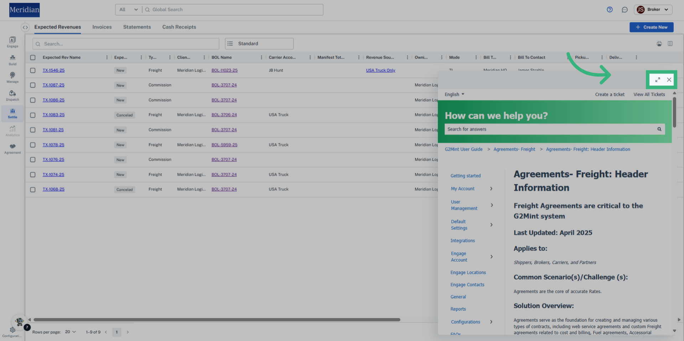Open the Engage sidebar icon
The image size is (684, 341).
tap(12, 42)
